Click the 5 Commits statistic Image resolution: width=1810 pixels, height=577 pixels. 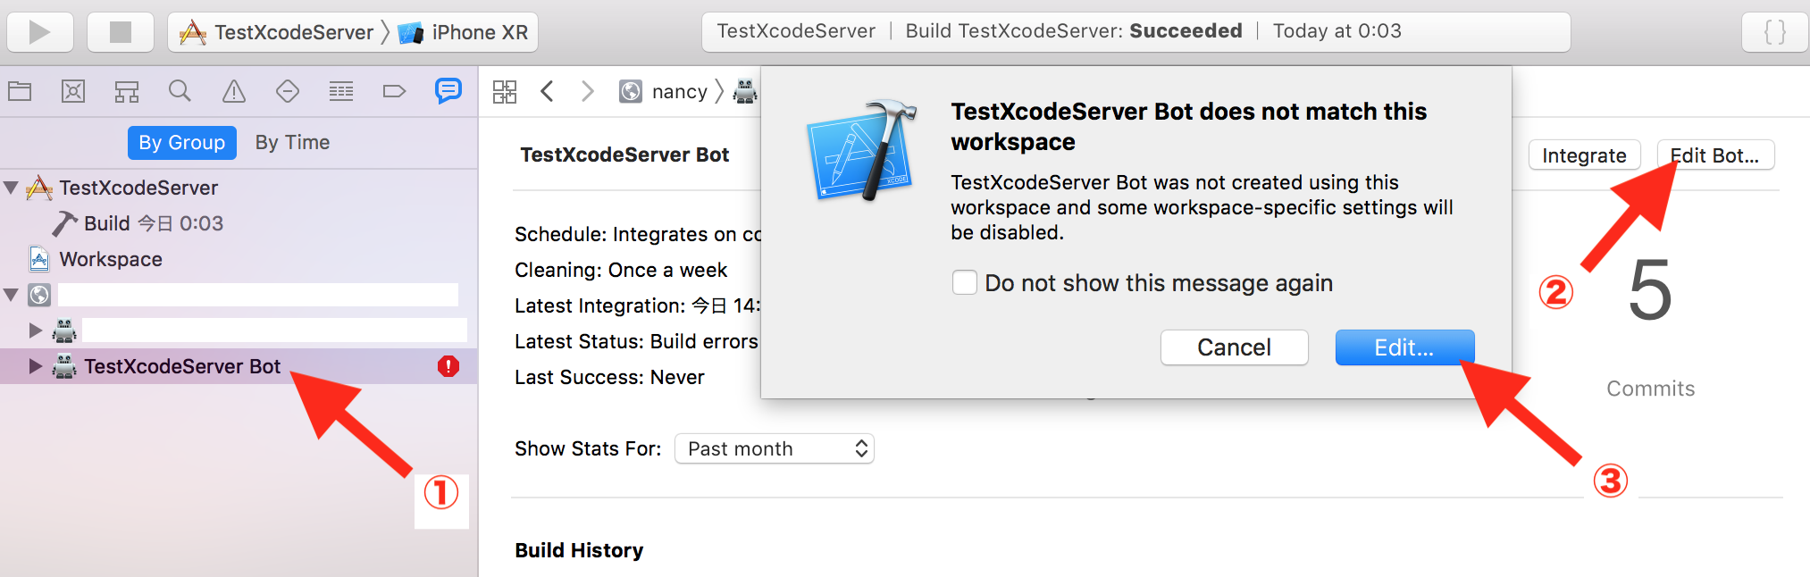click(x=1650, y=326)
